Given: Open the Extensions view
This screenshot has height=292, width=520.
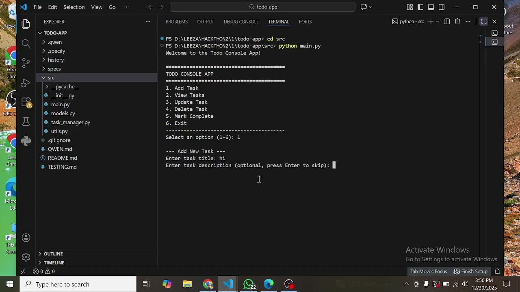Looking at the screenshot, I should pos(26,102).
